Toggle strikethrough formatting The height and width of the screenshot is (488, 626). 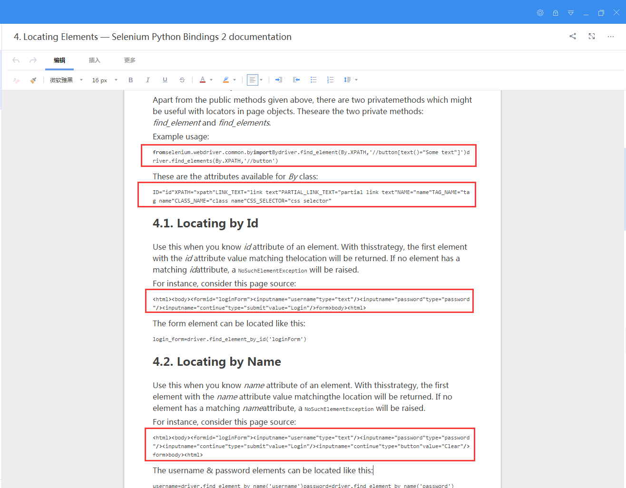tap(182, 80)
